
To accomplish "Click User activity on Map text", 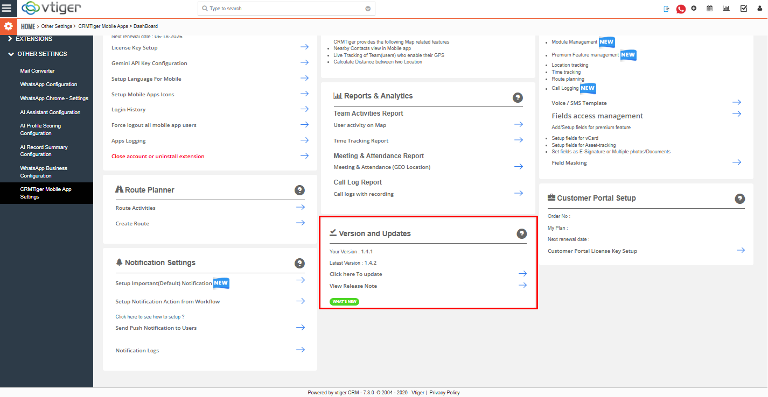I will (x=360, y=125).
